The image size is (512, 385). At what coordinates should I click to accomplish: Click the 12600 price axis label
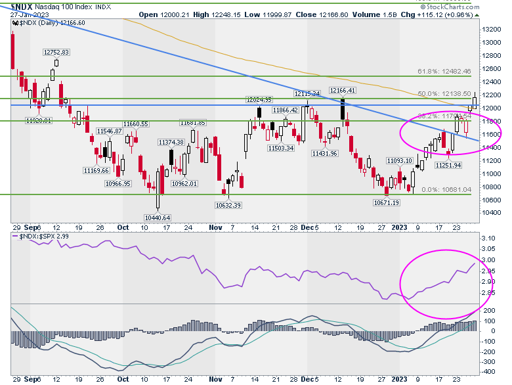click(x=492, y=68)
